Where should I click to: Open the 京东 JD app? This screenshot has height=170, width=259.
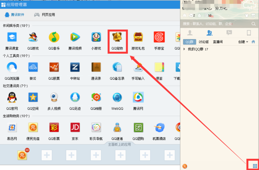75,127
